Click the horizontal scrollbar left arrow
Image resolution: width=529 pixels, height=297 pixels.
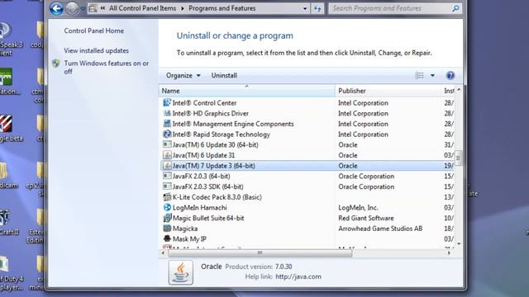164,253
